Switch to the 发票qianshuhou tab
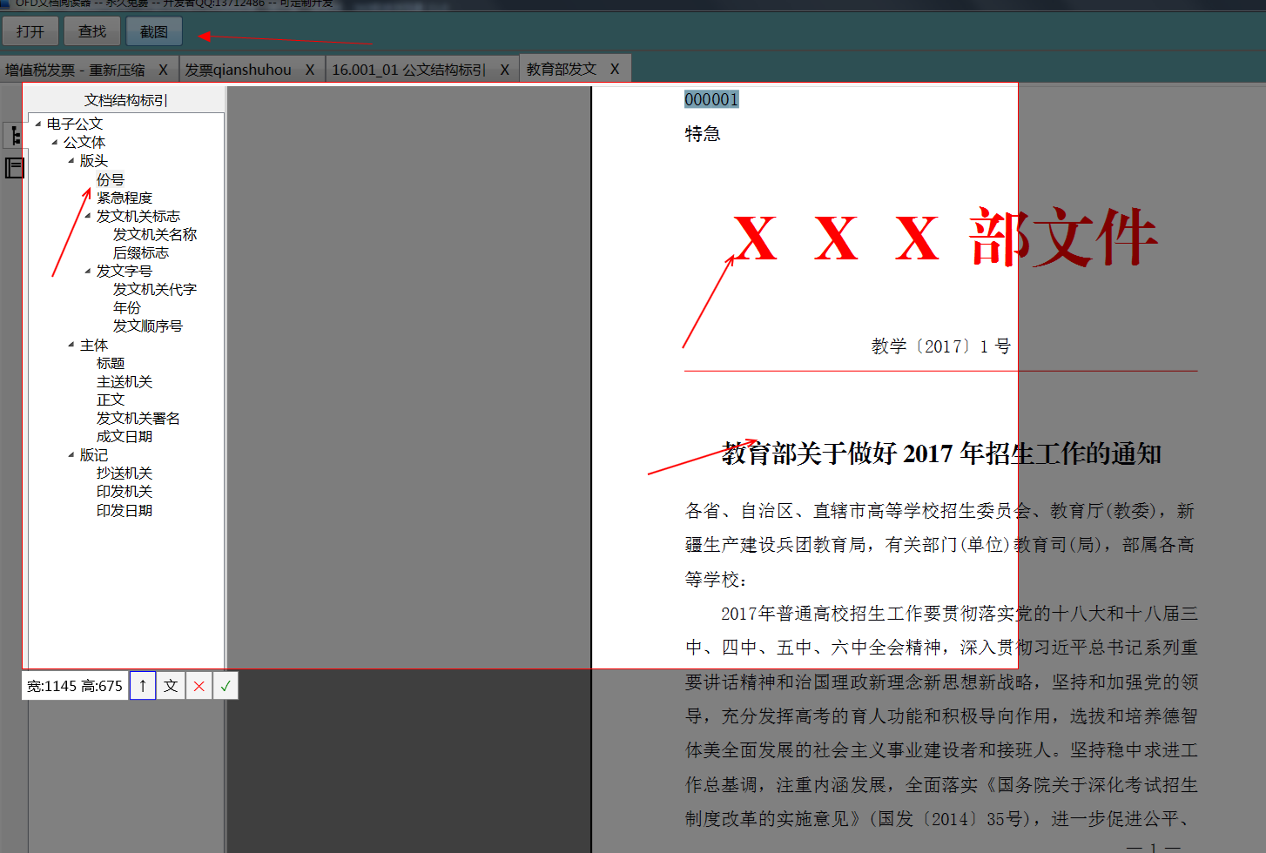This screenshot has height=853, width=1266. tap(238, 70)
